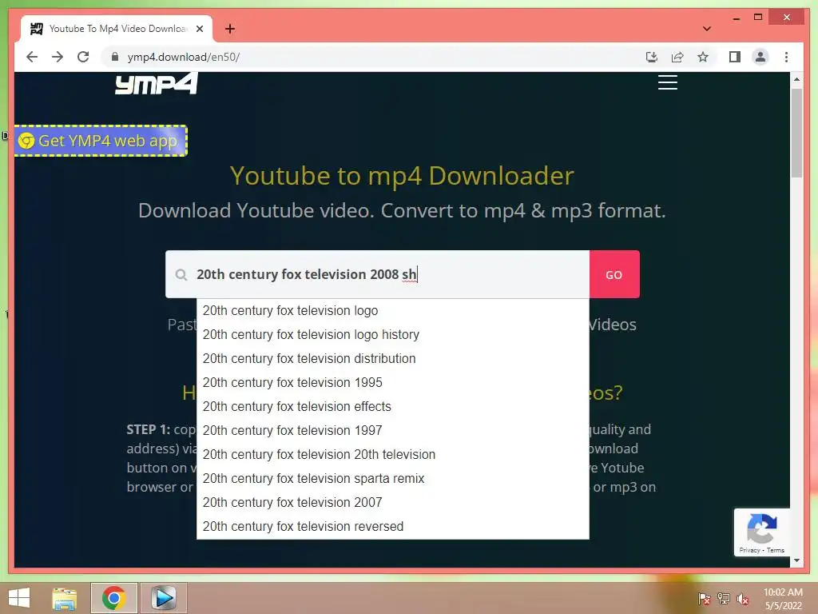Click the network tray icon
Image resolution: width=818 pixels, height=614 pixels.
724,599
